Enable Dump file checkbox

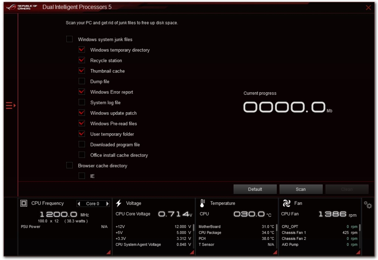pyautogui.click(x=82, y=81)
